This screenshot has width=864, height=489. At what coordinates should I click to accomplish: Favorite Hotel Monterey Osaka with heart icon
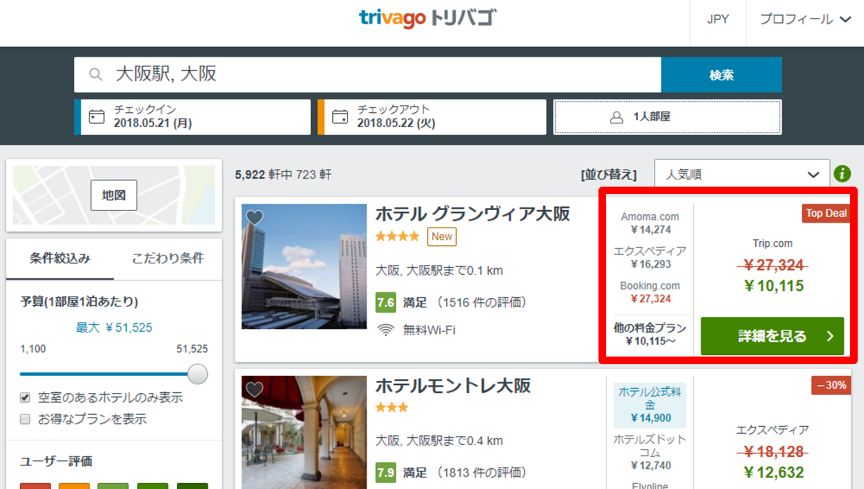click(x=255, y=389)
